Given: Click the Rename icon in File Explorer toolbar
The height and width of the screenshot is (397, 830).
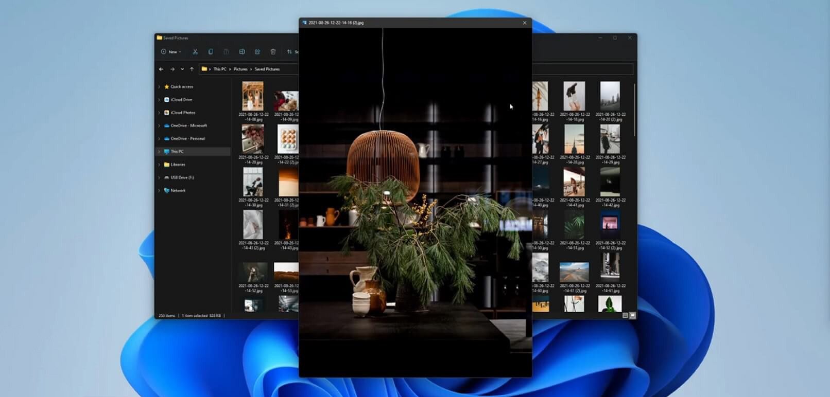Looking at the screenshot, I should pos(241,51).
